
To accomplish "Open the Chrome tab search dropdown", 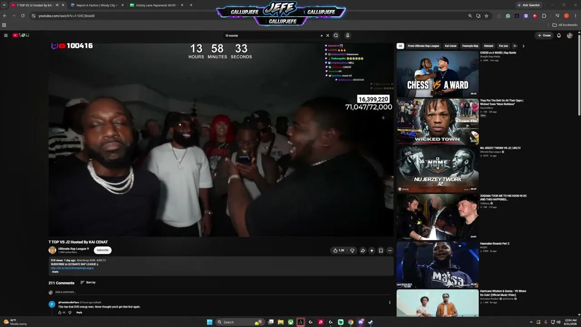I will pos(4,5).
